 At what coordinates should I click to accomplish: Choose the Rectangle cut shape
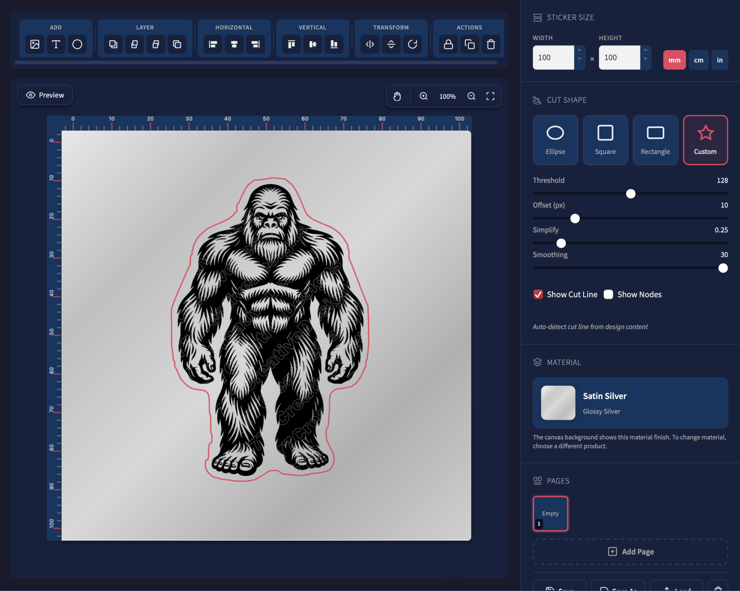(x=655, y=140)
